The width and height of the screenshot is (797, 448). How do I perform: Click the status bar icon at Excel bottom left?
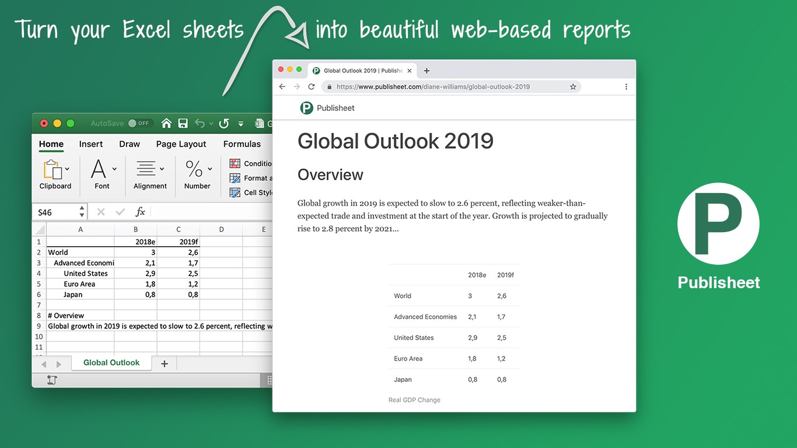pos(52,380)
